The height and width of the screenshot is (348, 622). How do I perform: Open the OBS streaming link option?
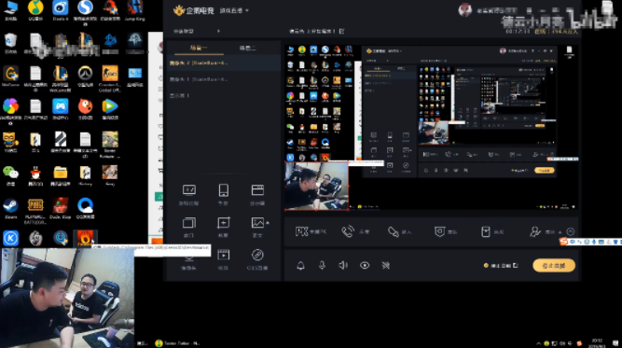257,259
